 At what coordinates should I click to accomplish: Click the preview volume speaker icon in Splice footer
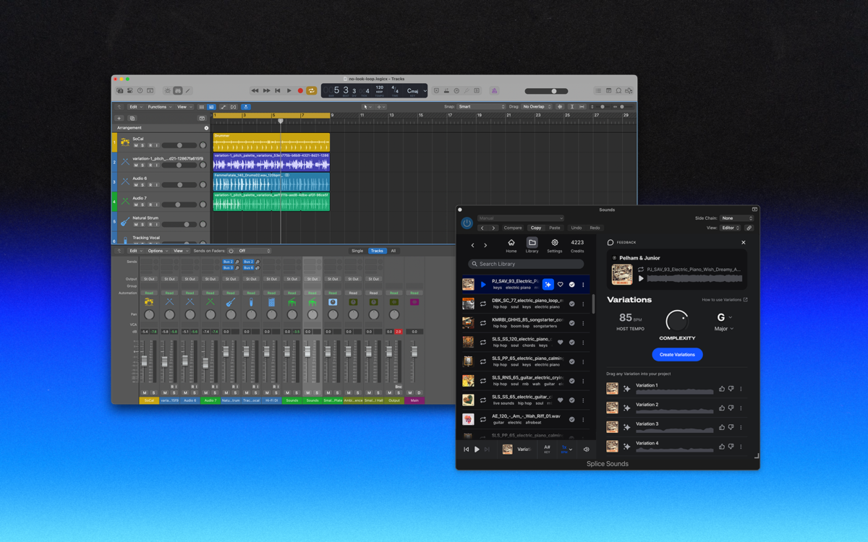click(587, 449)
